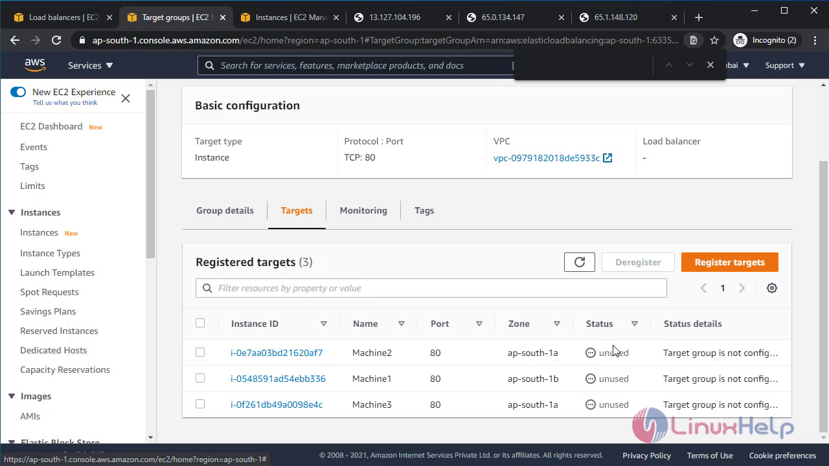This screenshot has width=829, height=466.
Task: Open the Incognito profile indicator
Action: [765, 40]
